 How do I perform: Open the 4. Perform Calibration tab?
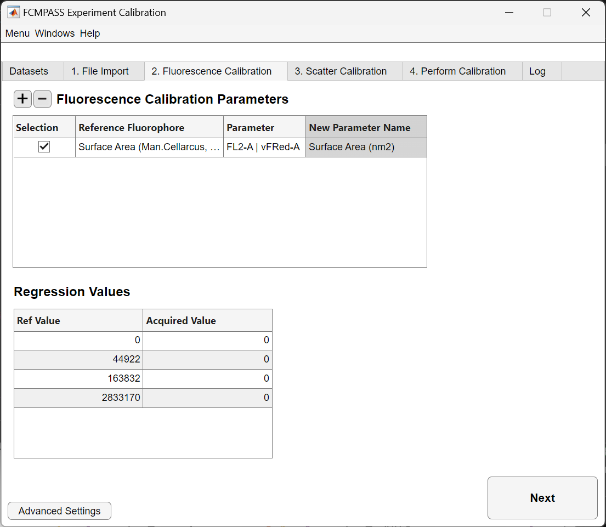point(458,71)
